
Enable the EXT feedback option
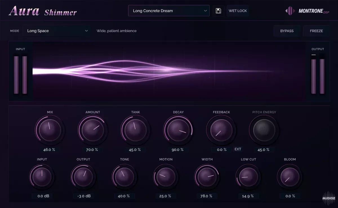coord(238,149)
